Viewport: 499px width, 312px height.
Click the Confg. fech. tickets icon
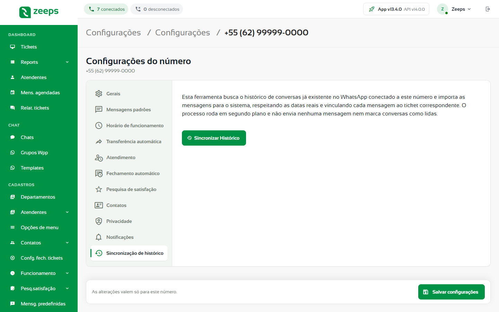pos(12,258)
